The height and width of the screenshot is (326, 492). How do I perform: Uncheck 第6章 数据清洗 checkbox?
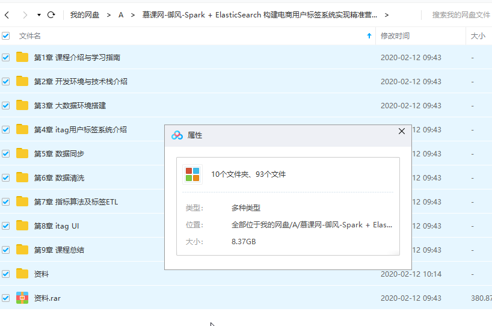pos(5,178)
